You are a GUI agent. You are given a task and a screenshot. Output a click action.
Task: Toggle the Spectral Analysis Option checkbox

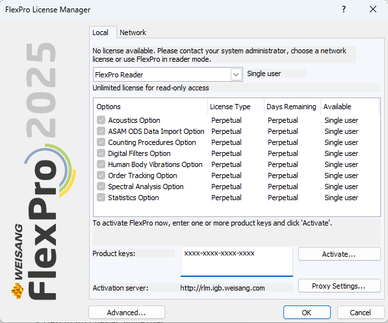coord(101,187)
